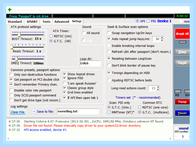The width and height of the screenshot is (196, 147).
Task: Increase the auto repeat ms value
Action: point(162,38)
